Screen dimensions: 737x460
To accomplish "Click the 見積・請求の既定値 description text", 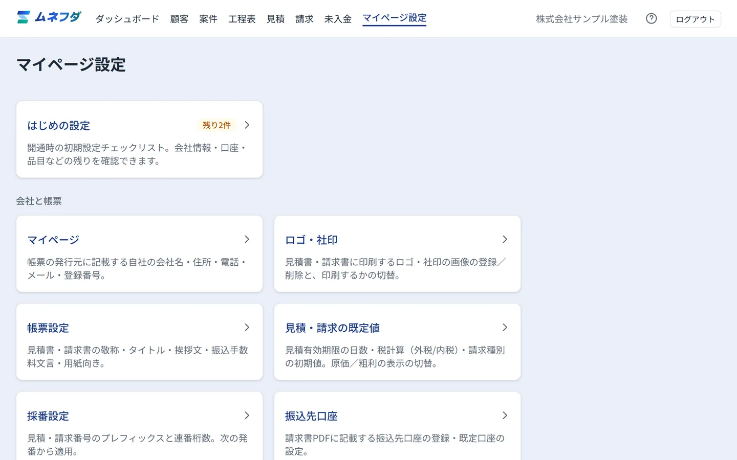I will 395,357.
